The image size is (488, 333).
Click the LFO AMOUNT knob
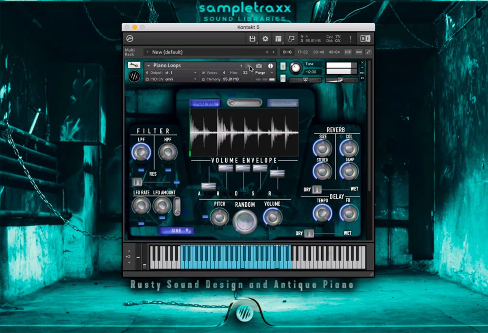pos(162,205)
